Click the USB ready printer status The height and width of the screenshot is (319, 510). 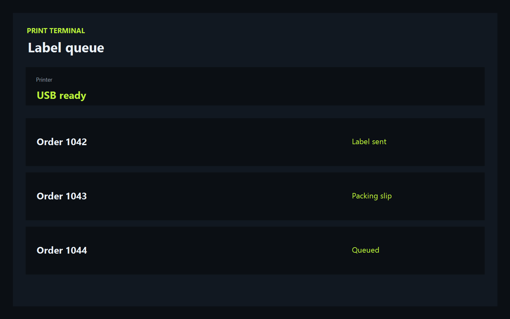click(x=62, y=96)
